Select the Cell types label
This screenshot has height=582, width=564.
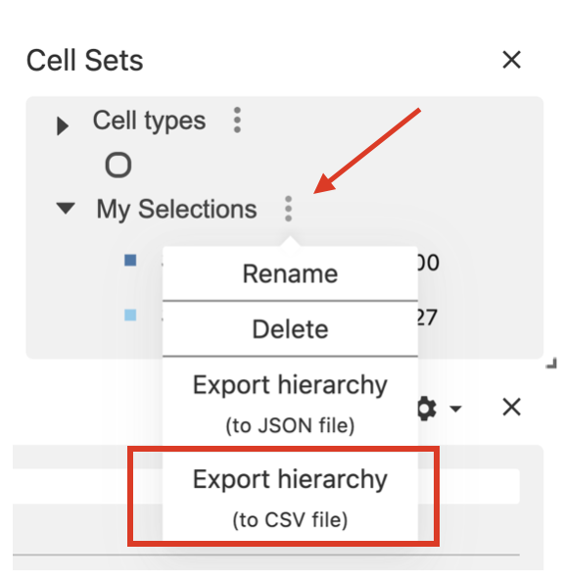(x=149, y=121)
